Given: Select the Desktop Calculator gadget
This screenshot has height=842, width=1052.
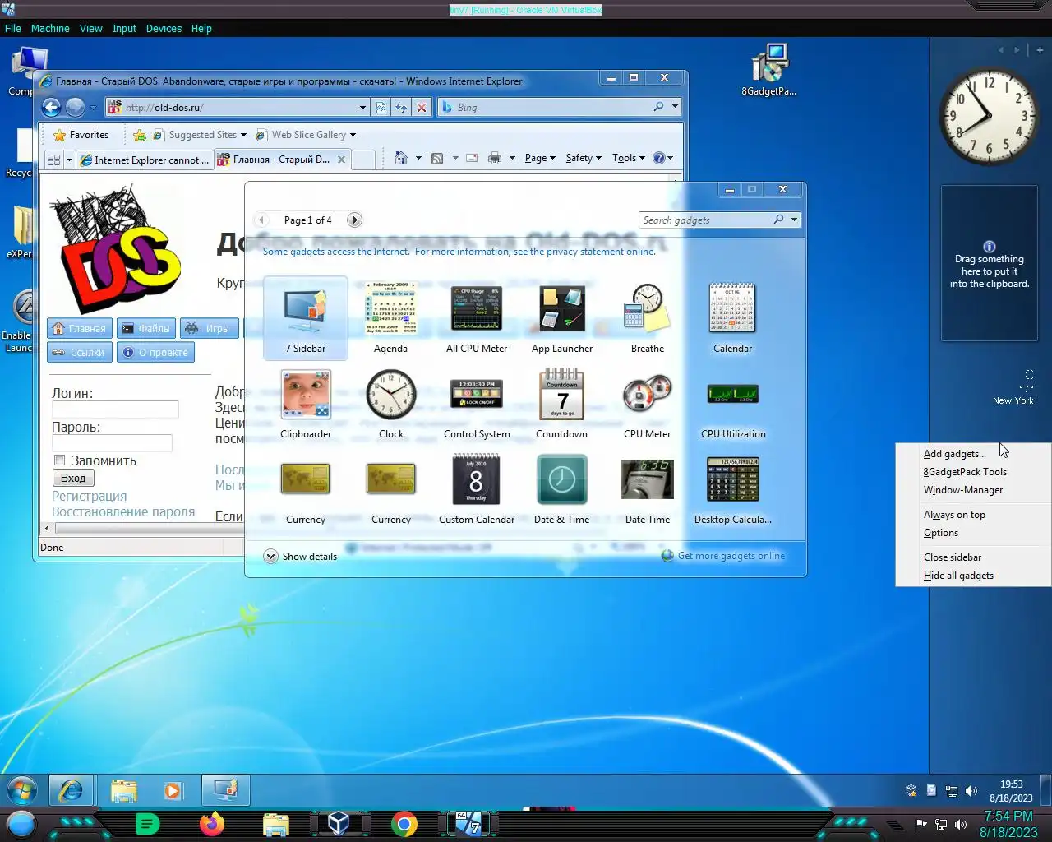Looking at the screenshot, I should (x=733, y=489).
